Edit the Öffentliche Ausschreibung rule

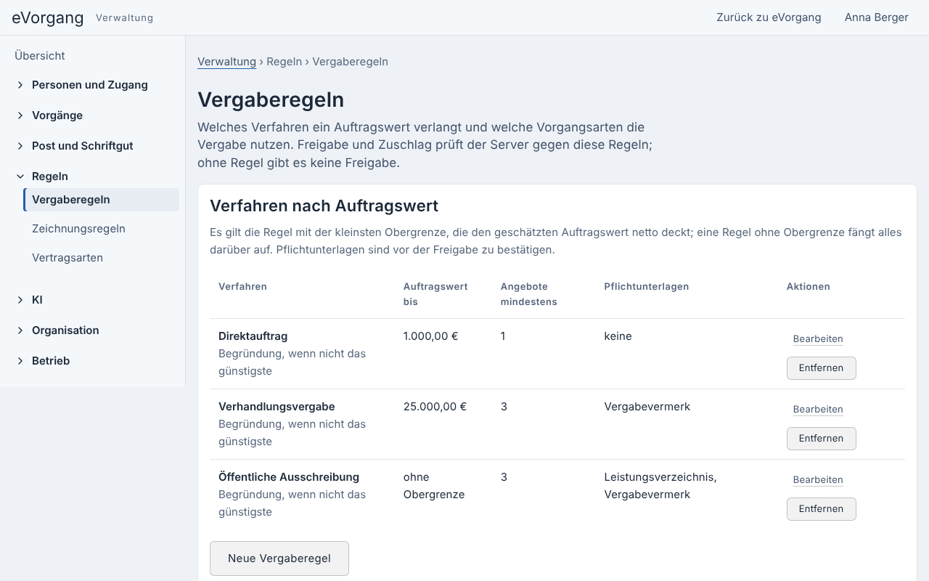coord(818,480)
